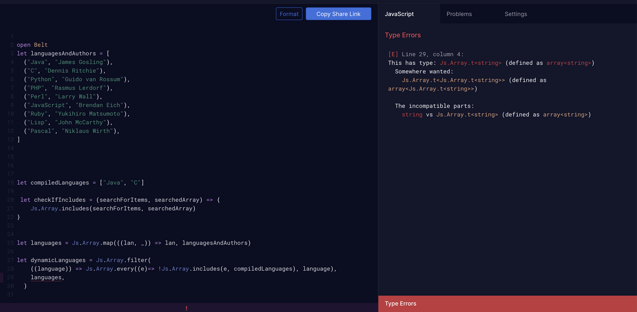Image resolution: width=637 pixels, height=312 pixels.
Task: Click the error exclamation icon in bottom status bar
Action: point(186,308)
